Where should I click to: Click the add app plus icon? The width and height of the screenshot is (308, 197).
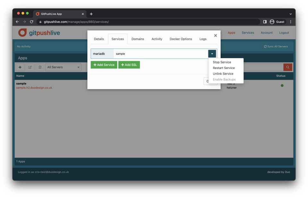[x=20, y=67]
